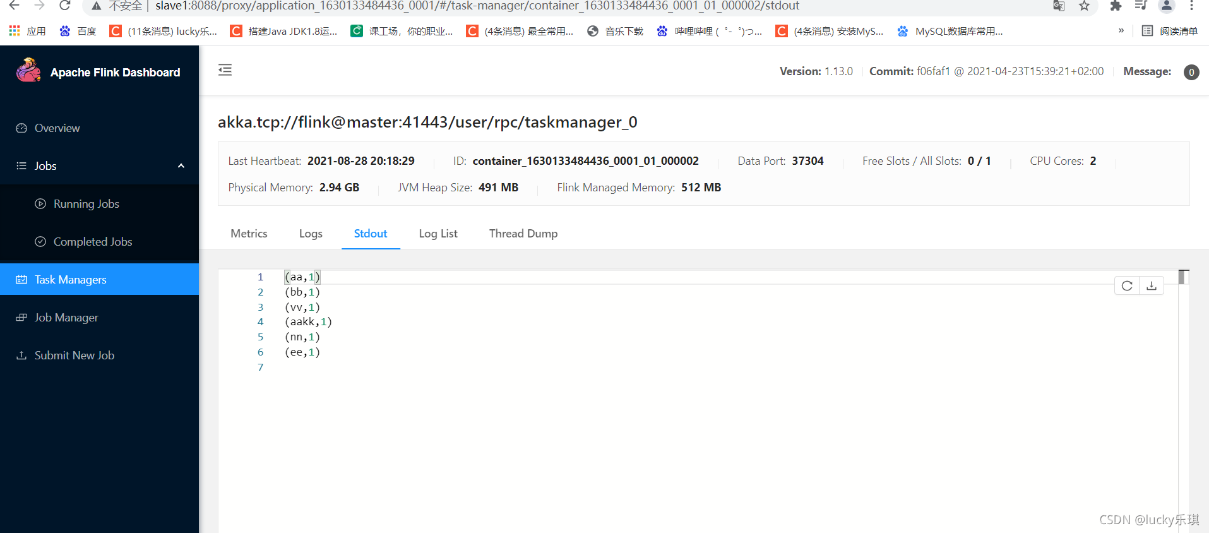Switch to the Thread Dump tab
The image size is (1209, 533).
[x=523, y=234]
